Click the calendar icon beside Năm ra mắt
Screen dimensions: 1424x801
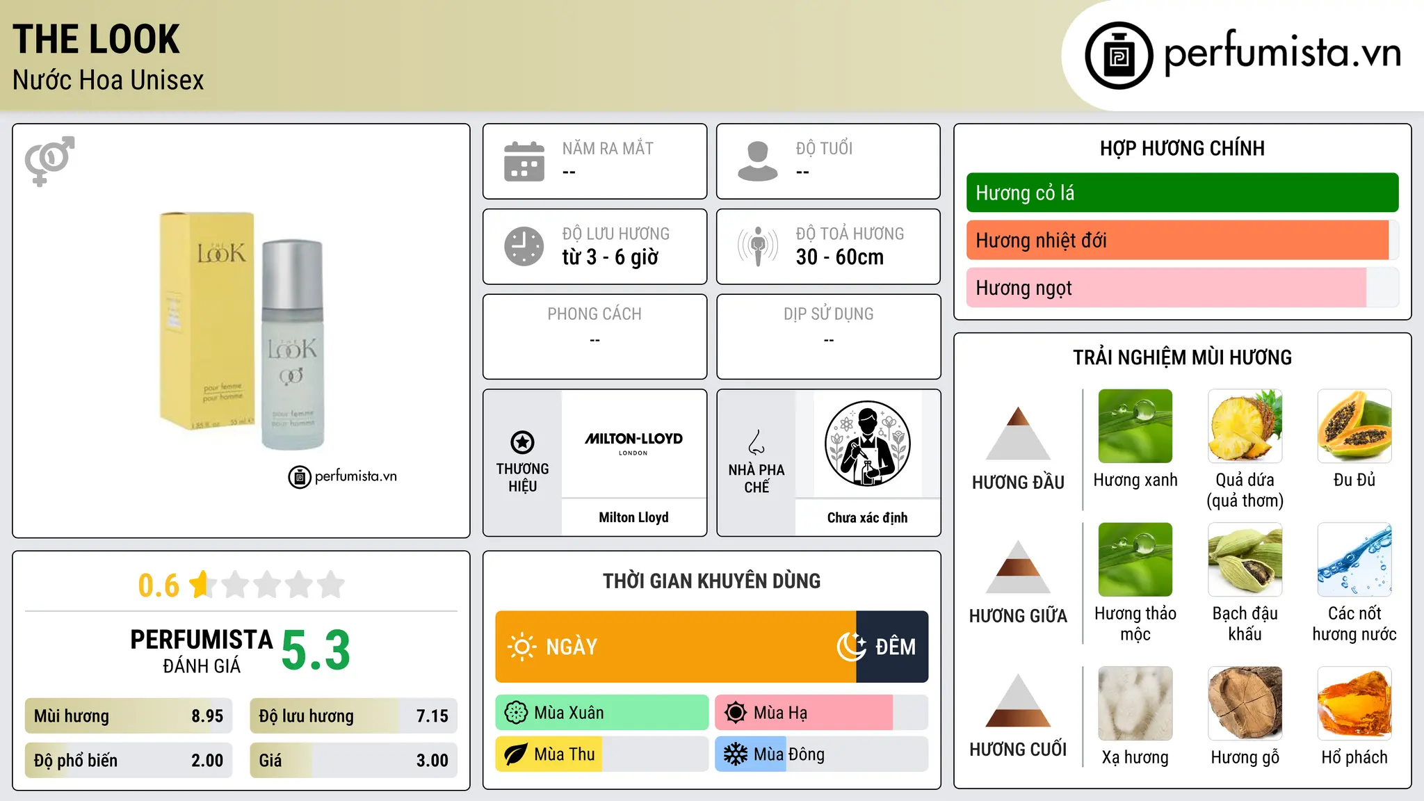coord(524,161)
